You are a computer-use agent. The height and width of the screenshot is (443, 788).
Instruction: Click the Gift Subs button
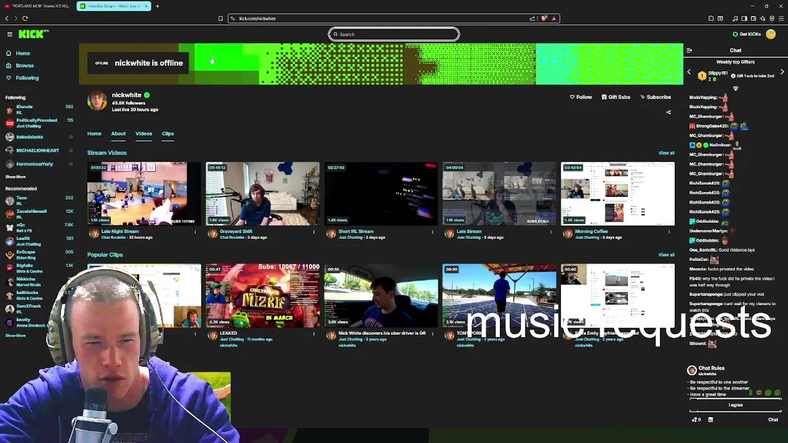point(616,97)
